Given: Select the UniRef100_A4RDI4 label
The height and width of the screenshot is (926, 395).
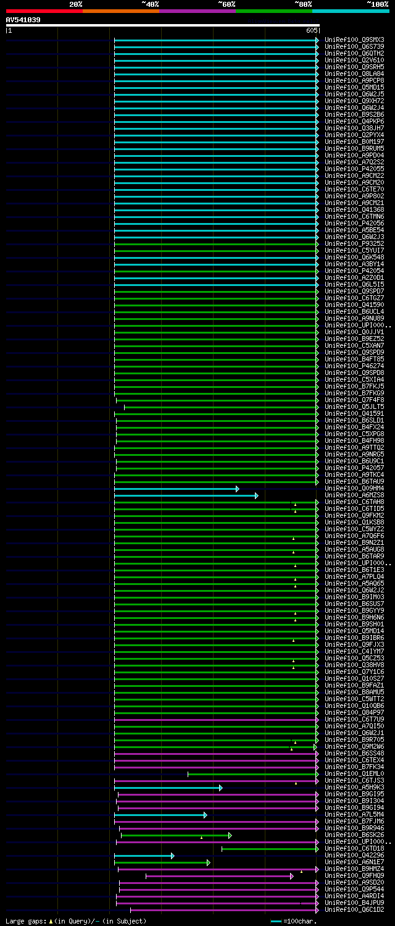Looking at the screenshot, I should 354,896.
